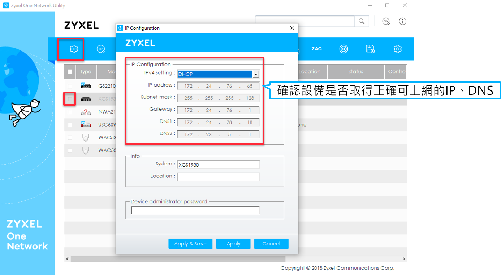Click the Renew IP toolbar icon
Viewport: 501px width, 275px height.
(101, 49)
